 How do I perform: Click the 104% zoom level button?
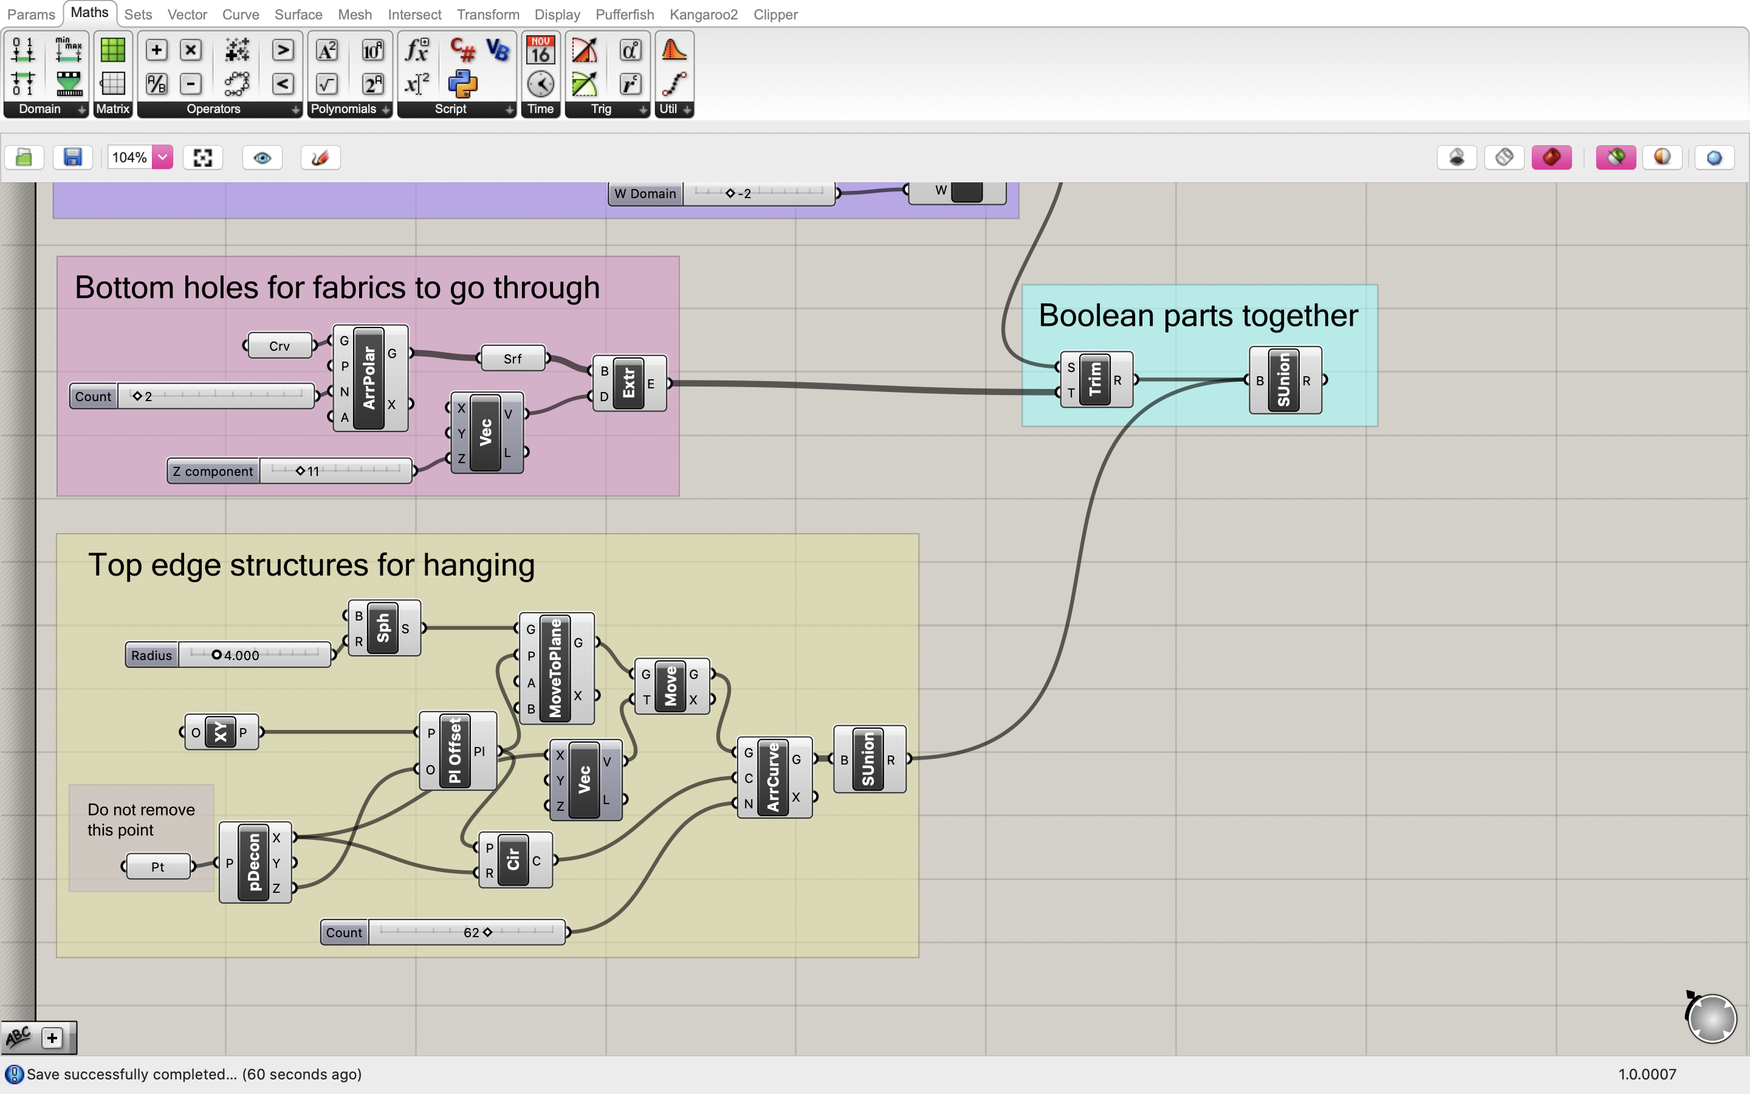[x=127, y=156]
